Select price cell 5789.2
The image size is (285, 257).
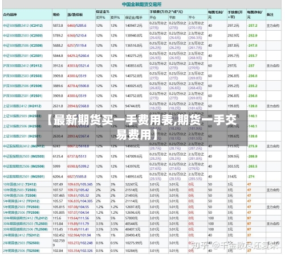pyautogui.click(x=58, y=36)
